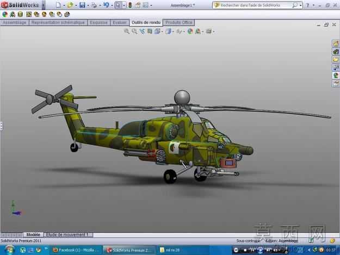Click the Display Style cube icon
The width and height of the screenshot is (340, 255).
pos(168,32)
